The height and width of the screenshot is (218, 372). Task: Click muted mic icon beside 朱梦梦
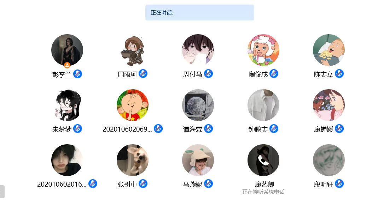77,129
